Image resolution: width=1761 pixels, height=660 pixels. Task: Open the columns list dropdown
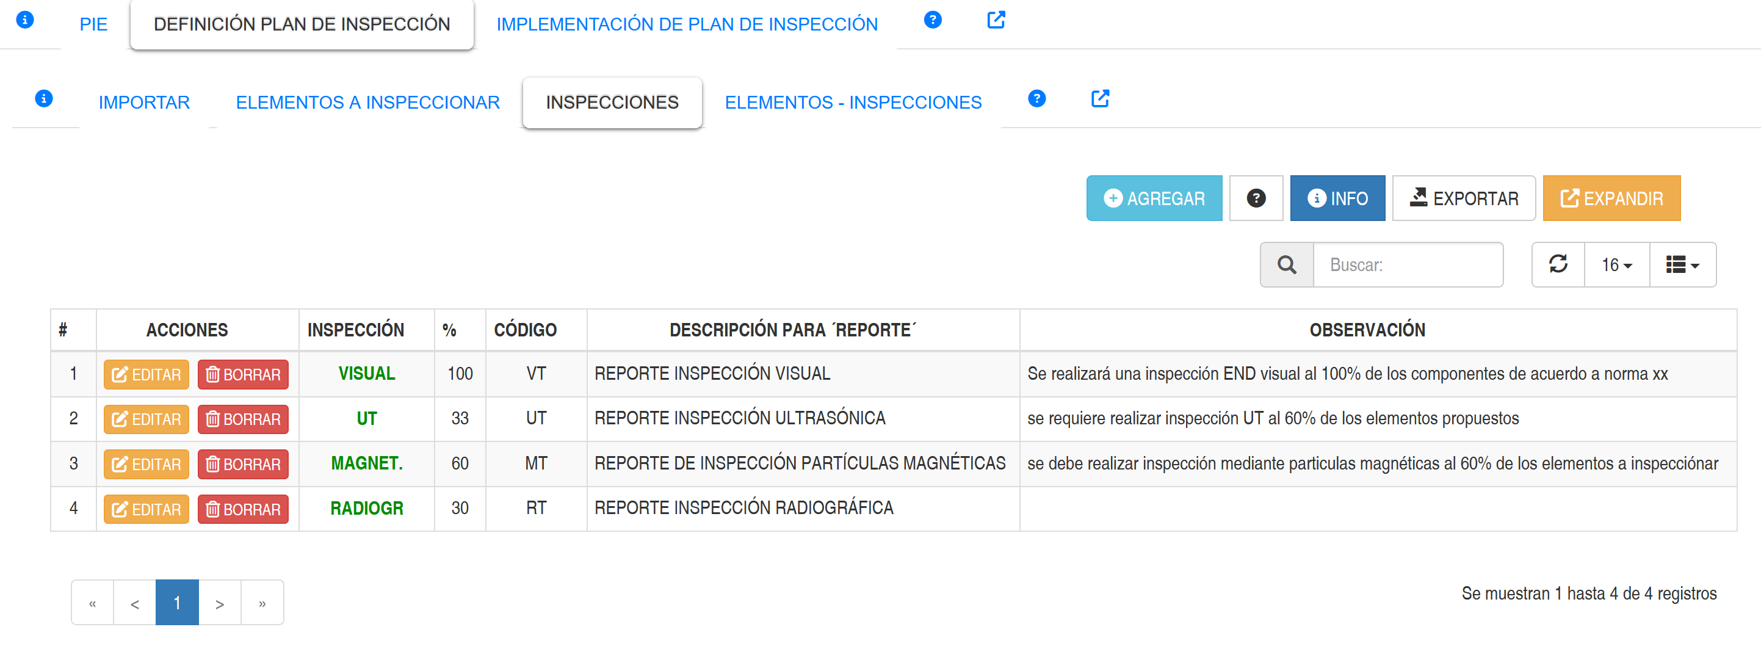[x=1682, y=265]
